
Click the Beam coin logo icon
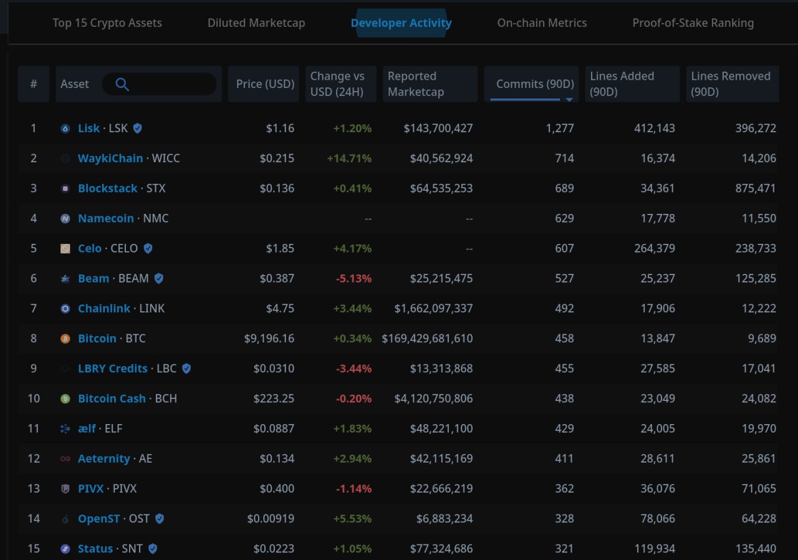[65, 278]
